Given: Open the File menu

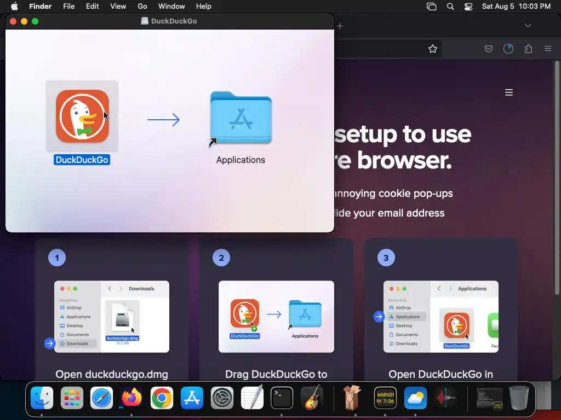Looking at the screenshot, I should [x=68, y=7].
